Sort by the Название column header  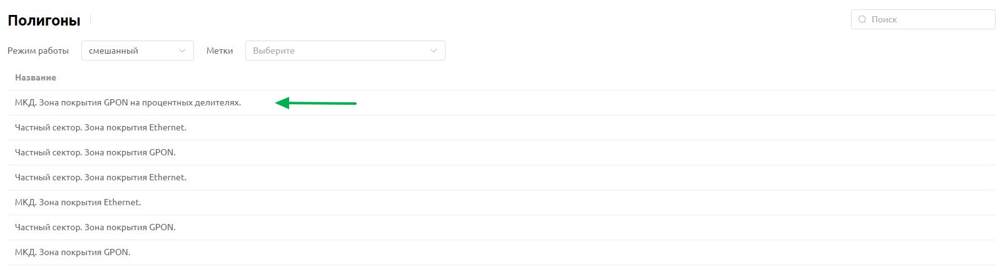[36, 77]
